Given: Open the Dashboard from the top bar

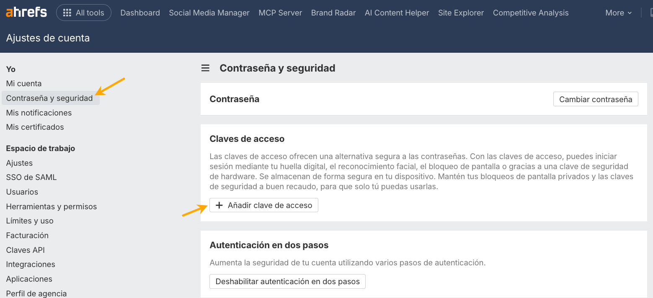Looking at the screenshot, I should pyautogui.click(x=140, y=13).
